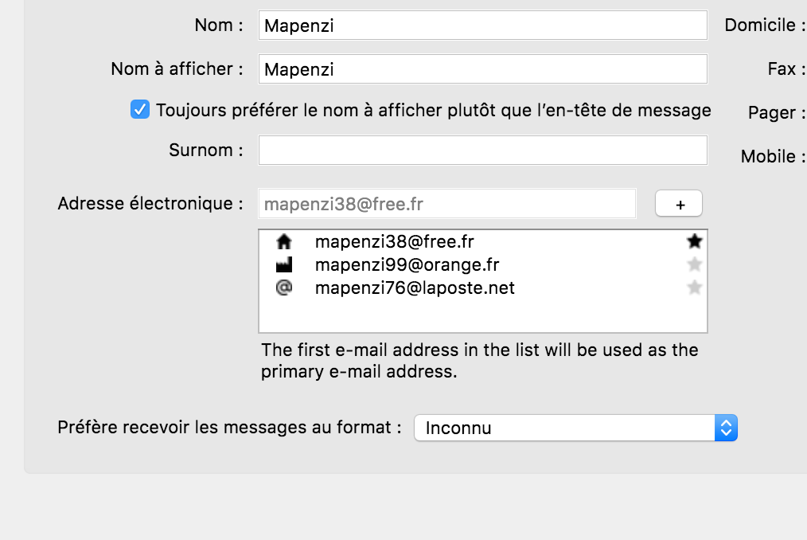Image resolution: width=807 pixels, height=540 pixels.
Task: Click into the Nom text field
Action: pyautogui.click(x=482, y=25)
